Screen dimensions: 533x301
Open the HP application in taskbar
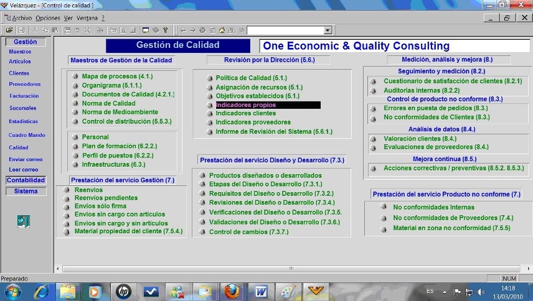click(x=123, y=292)
